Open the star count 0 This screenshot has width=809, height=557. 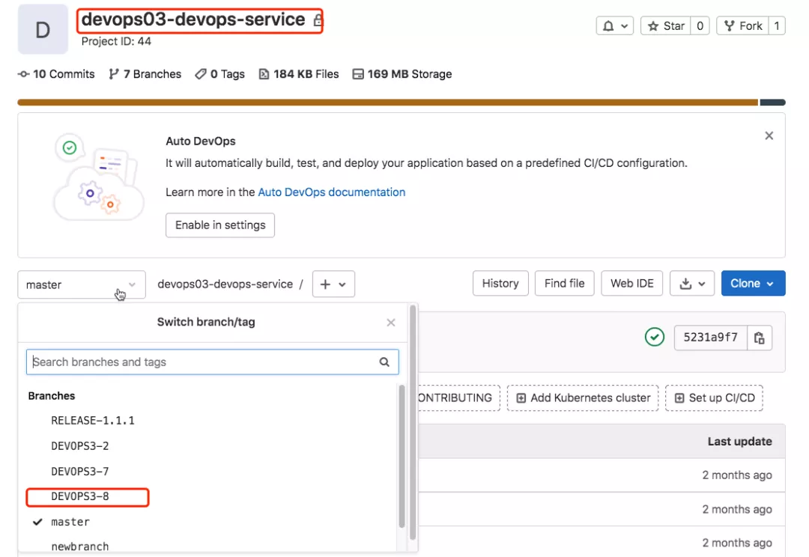[700, 25]
